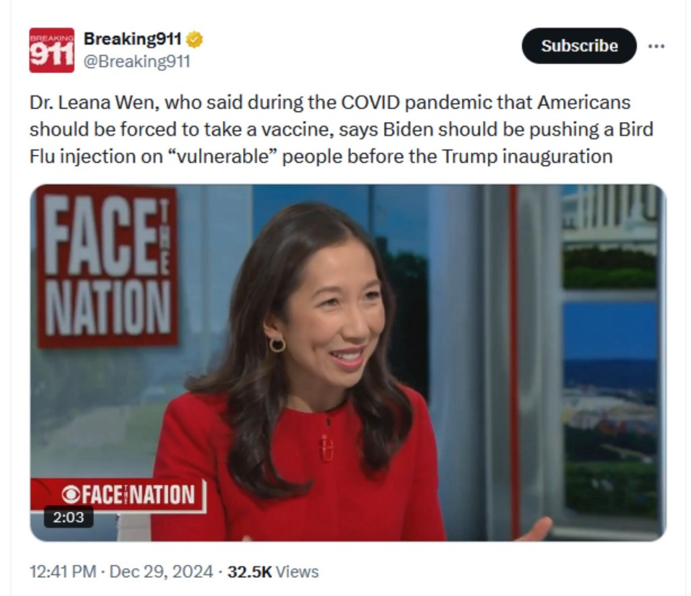Click the @Breaking911 handle
Image resolution: width=691 pixels, height=596 pixels.
(x=137, y=61)
